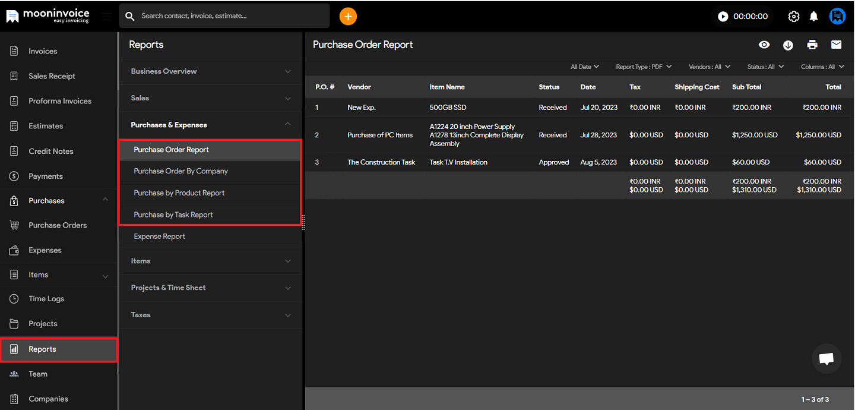The image size is (855, 410).
Task: Click the orange plus create button
Action: (348, 16)
